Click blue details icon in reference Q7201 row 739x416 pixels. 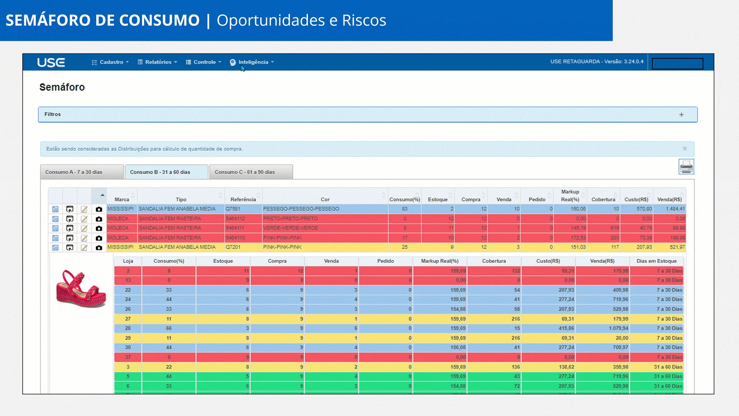(x=55, y=248)
